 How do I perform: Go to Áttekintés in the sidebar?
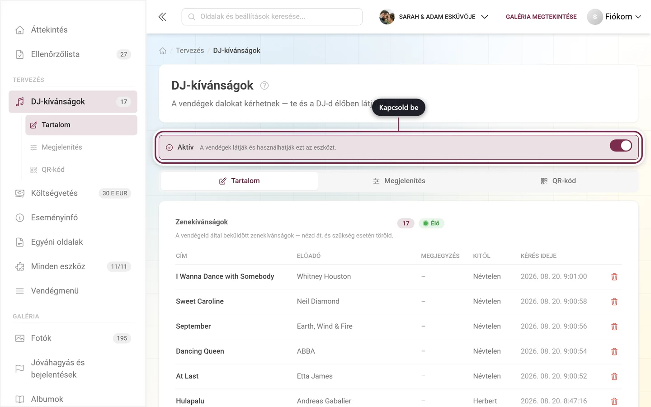point(73,30)
